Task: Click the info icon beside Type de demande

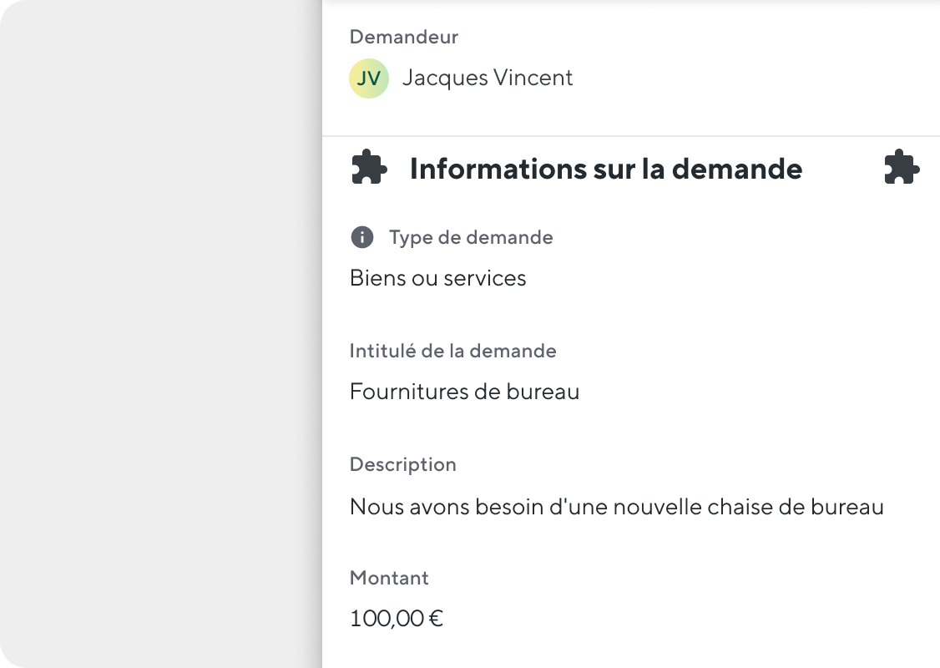Action: [362, 237]
